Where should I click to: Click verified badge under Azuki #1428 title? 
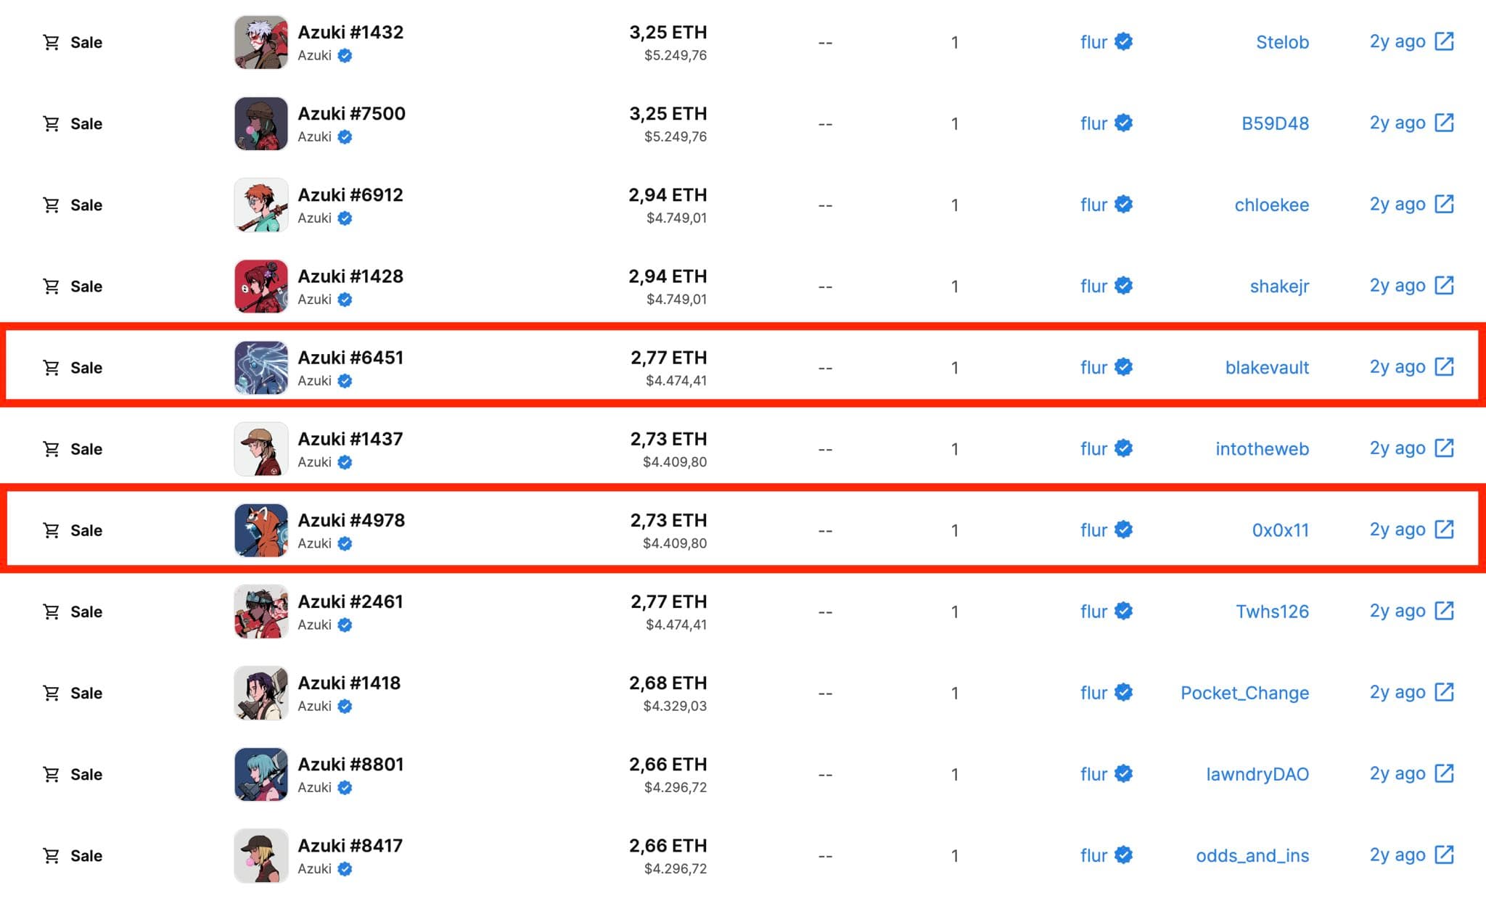345,300
